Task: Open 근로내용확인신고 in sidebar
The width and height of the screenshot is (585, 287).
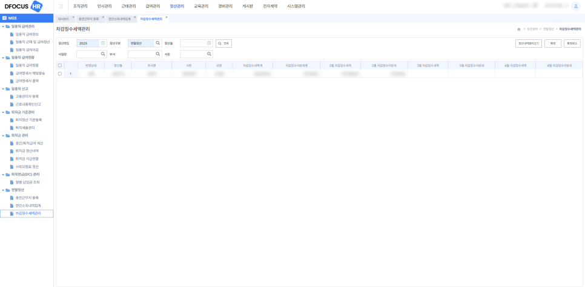Action: coord(28,105)
